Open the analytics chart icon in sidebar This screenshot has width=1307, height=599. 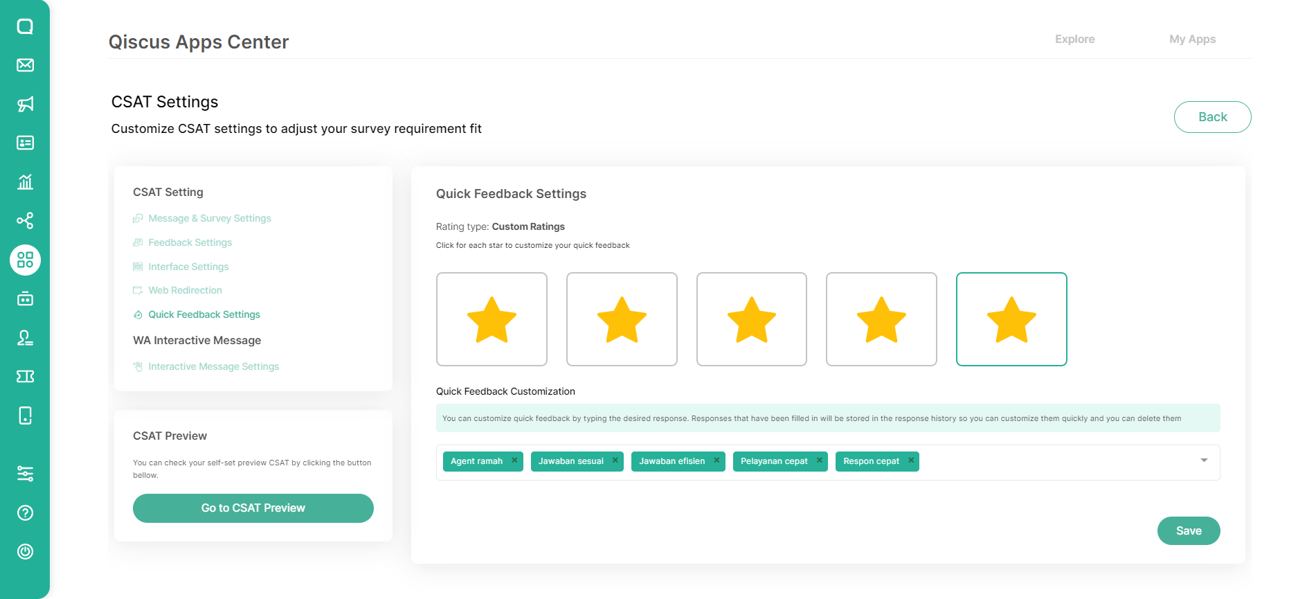(25, 182)
